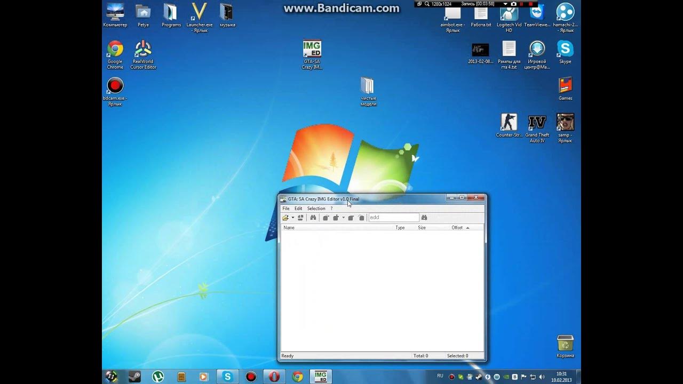This screenshot has height=384, width=683.
Task: Select the bdcam.exe shortcut desktop icon
Action: pyautogui.click(x=115, y=92)
